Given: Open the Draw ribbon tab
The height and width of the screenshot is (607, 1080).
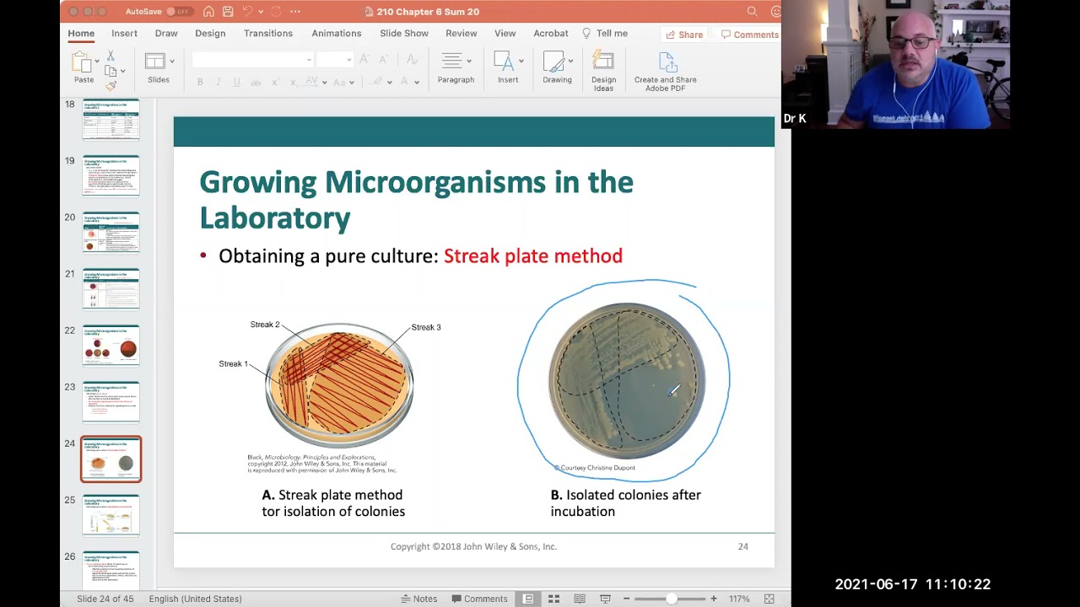Looking at the screenshot, I should click(166, 34).
